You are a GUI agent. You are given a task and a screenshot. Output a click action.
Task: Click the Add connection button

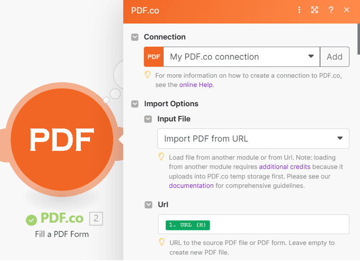[x=335, y=57]
